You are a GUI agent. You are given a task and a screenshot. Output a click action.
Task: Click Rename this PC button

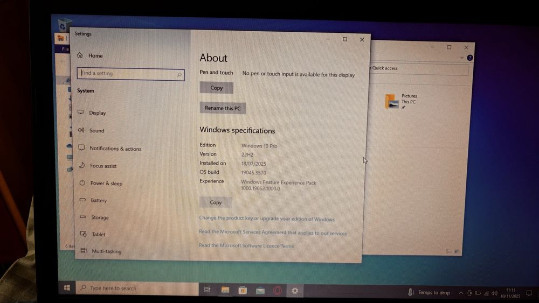click(x=223, y=108)
